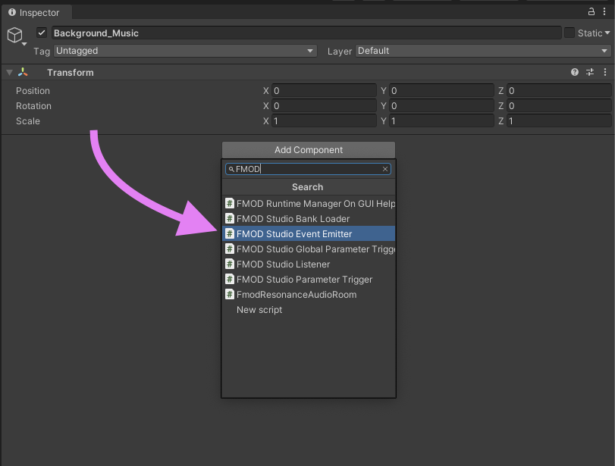615x466 pixels.
Task: Enable the Static checkbox
Action: 569,33
